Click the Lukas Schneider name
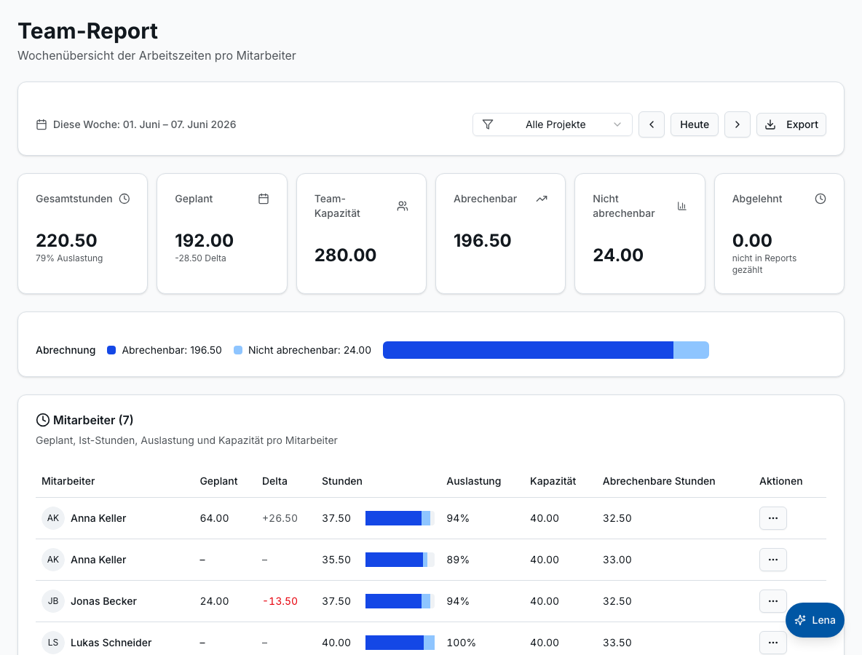 (x=111, y=643)
